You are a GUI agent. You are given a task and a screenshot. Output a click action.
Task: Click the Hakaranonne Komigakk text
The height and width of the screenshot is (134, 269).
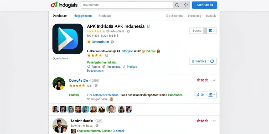coord(104,51)
